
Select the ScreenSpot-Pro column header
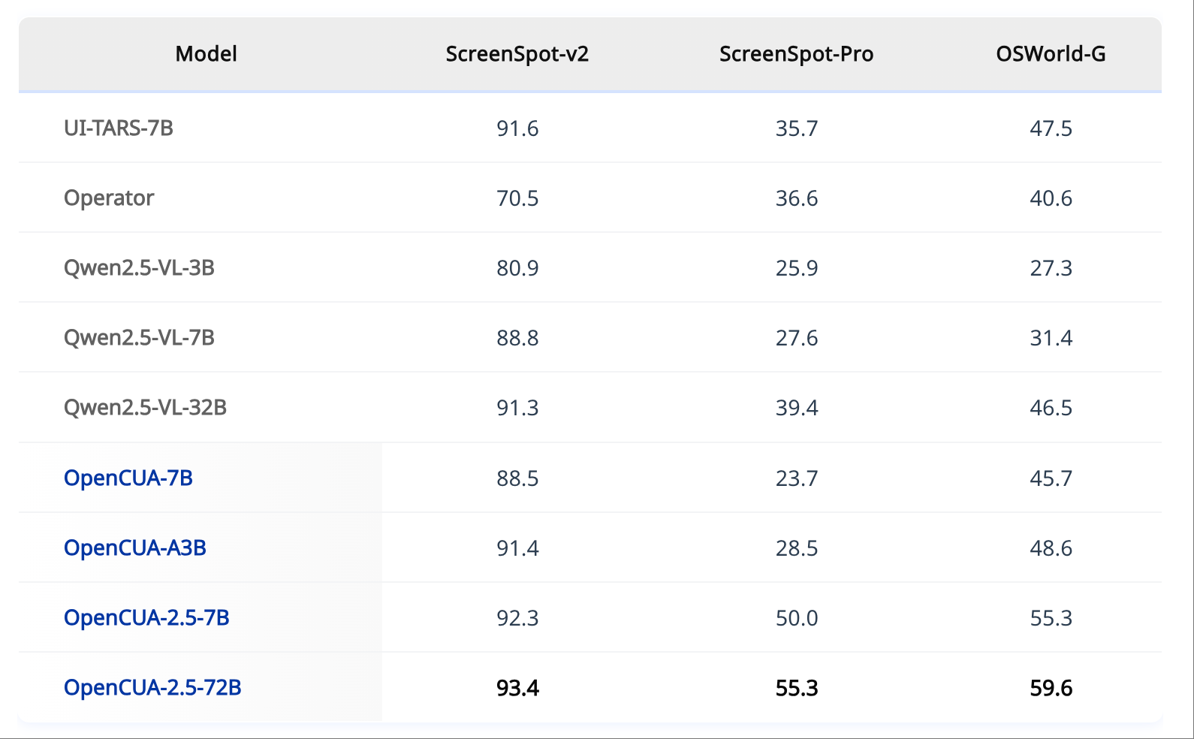coord(796,54)
